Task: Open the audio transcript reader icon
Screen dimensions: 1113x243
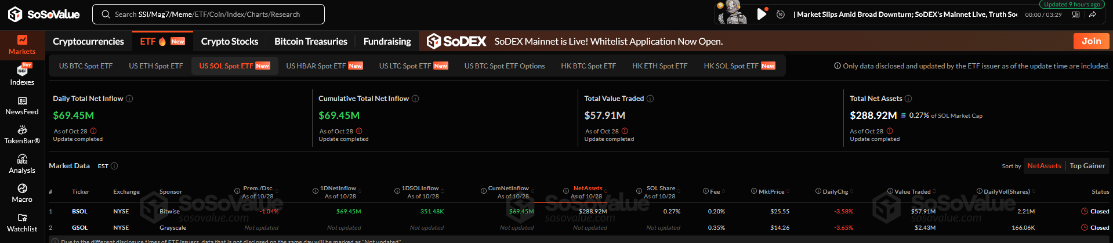Action: pyautogui.click(x=1076, y=14)
